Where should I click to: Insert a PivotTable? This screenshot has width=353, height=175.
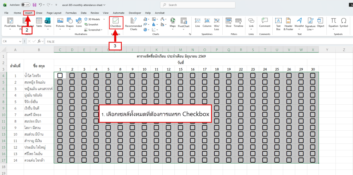(x=10, y=24)
